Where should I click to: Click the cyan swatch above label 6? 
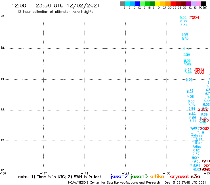pos(127,3)
